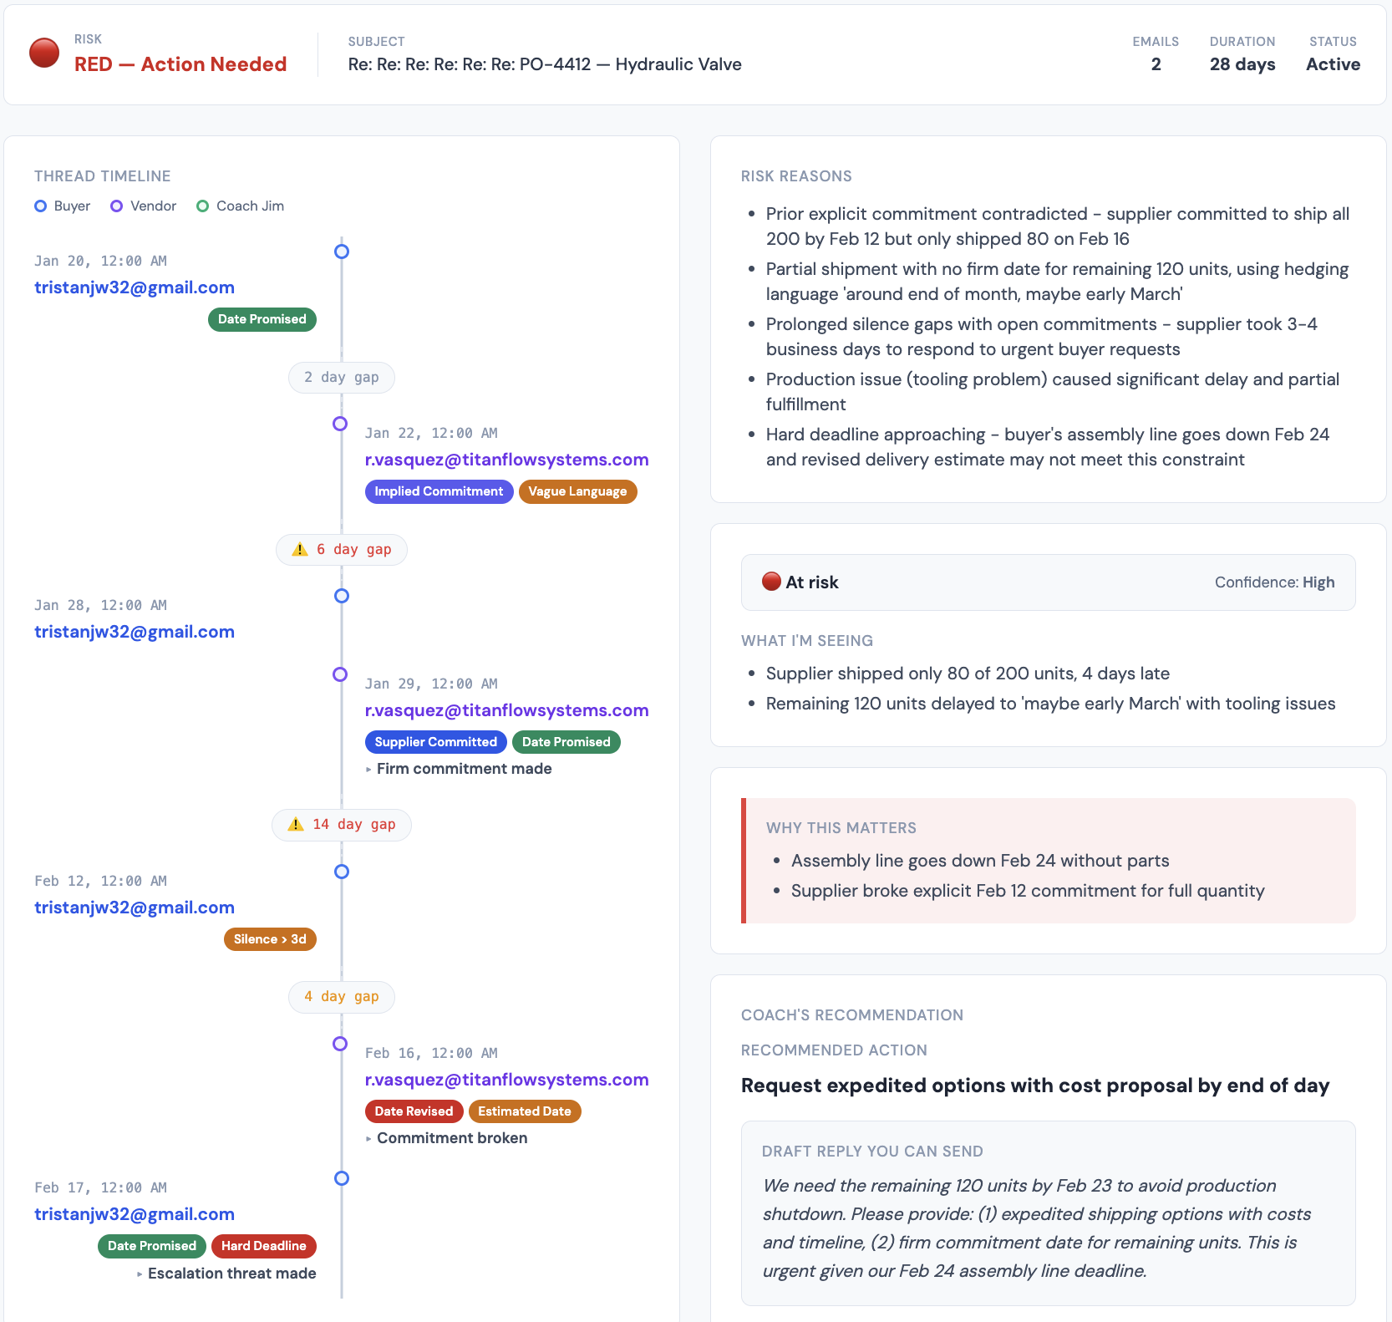Click the Silence > 3d badge on Feb 12
The image size is (1392, 1322).
(269, 938)
